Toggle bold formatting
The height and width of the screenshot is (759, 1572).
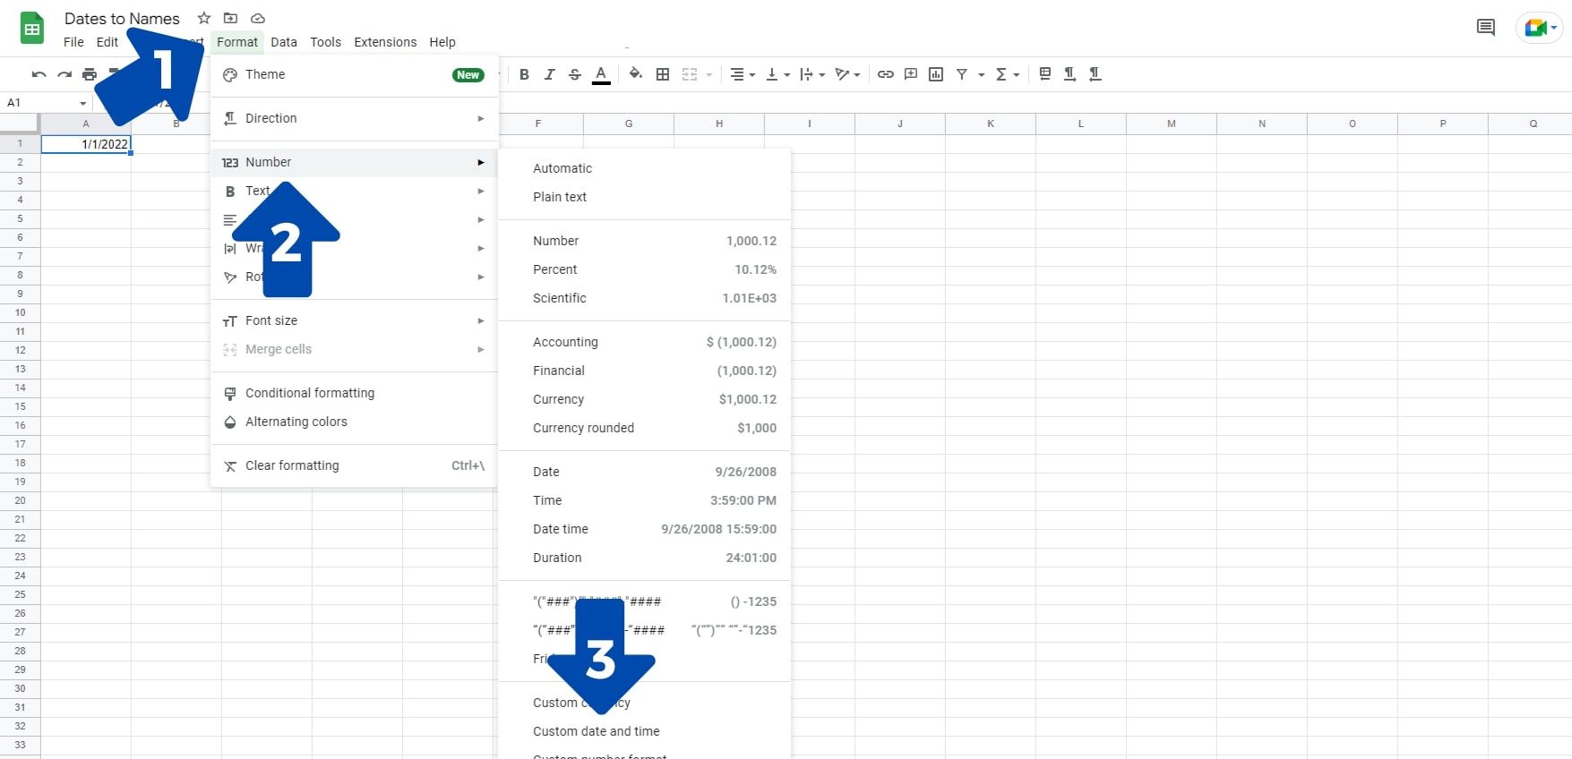pos(524,74)
